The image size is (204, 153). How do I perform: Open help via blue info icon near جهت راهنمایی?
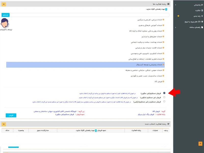pos(166,9)
